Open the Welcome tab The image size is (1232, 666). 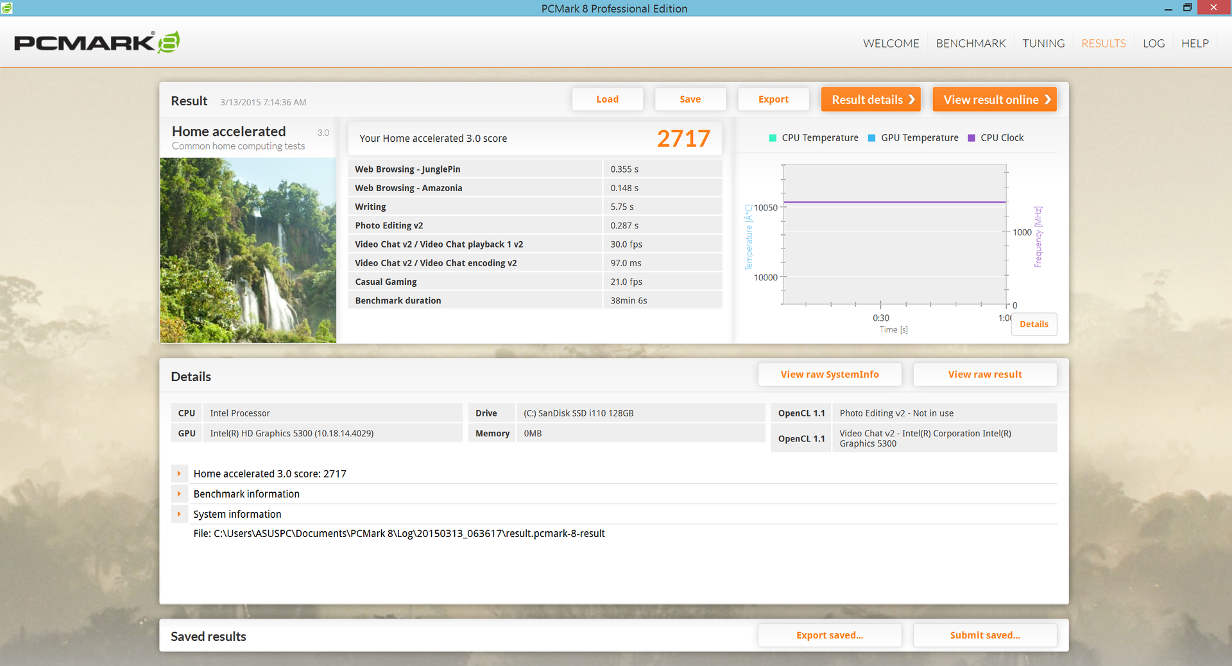(891, 43)
